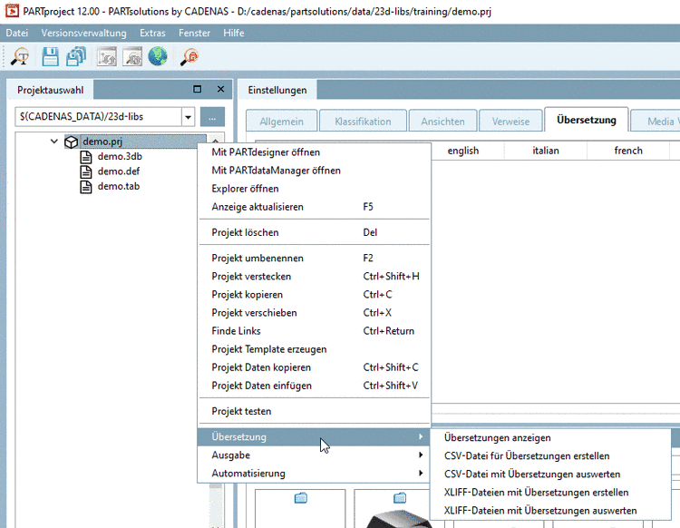Select demo.3db in the tree

(120, 157)
